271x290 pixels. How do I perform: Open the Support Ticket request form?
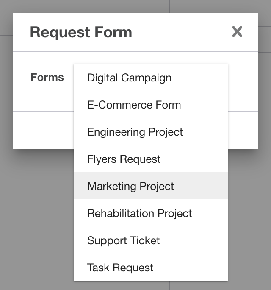coord(124,241)
